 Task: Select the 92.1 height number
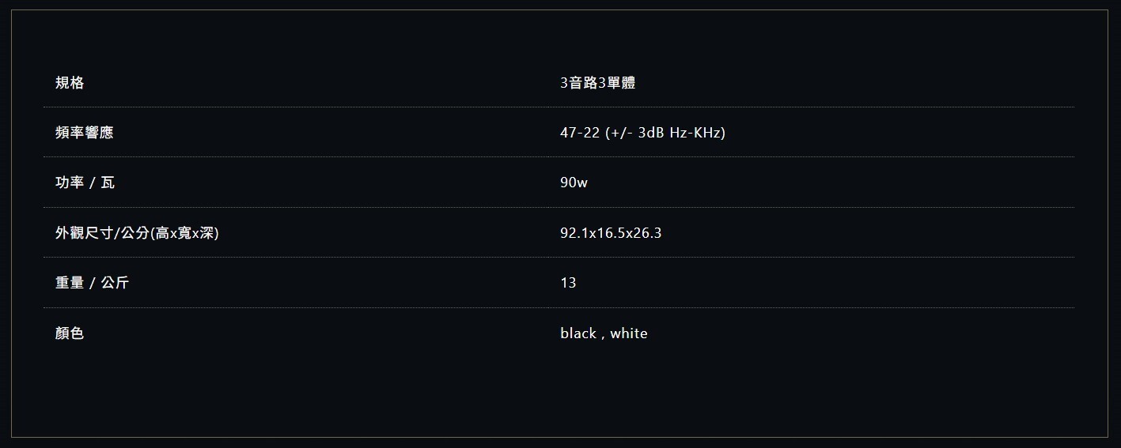point(574,233)
